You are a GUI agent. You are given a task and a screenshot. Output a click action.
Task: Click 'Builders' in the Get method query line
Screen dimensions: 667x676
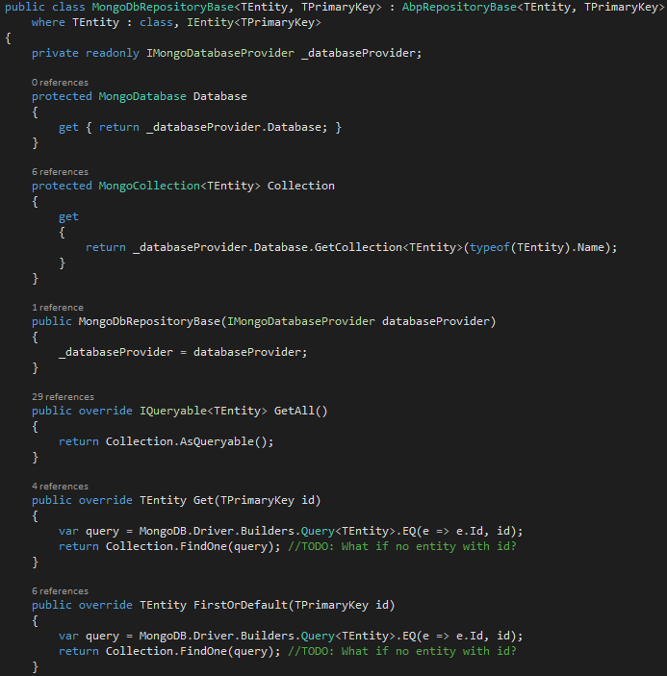point(267,531)
